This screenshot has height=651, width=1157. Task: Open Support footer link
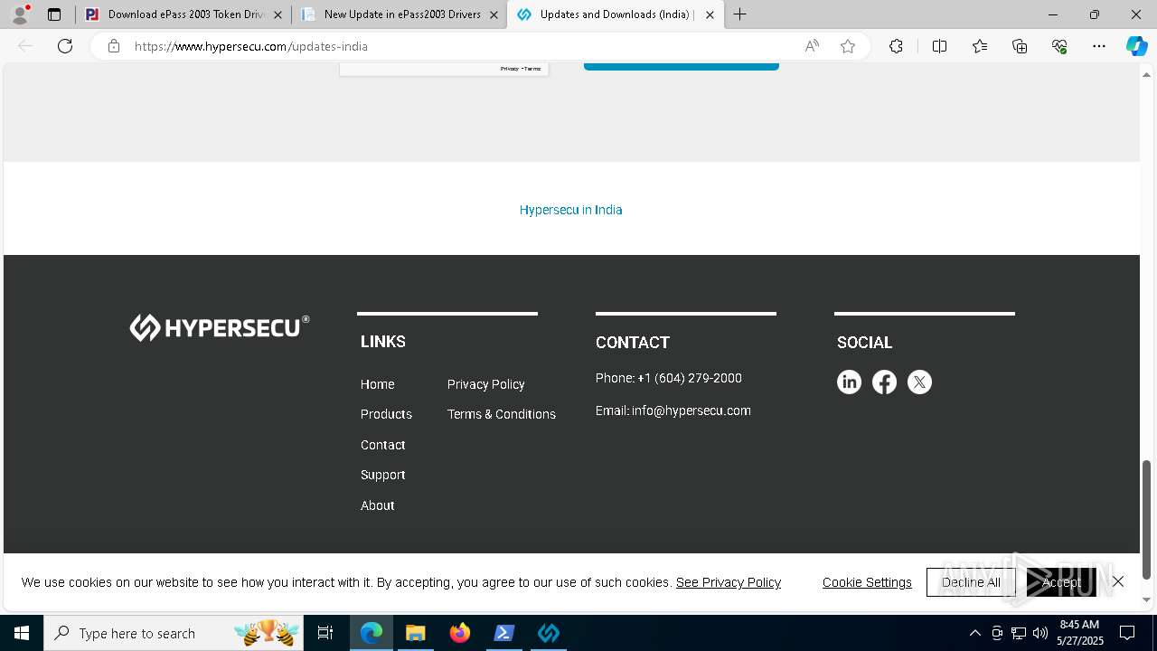[x=382, y=475]
